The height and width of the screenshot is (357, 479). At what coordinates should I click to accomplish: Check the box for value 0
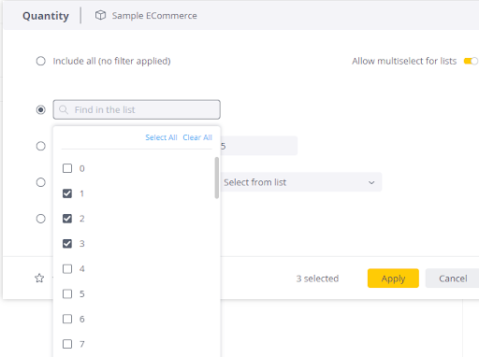(67, 168)
